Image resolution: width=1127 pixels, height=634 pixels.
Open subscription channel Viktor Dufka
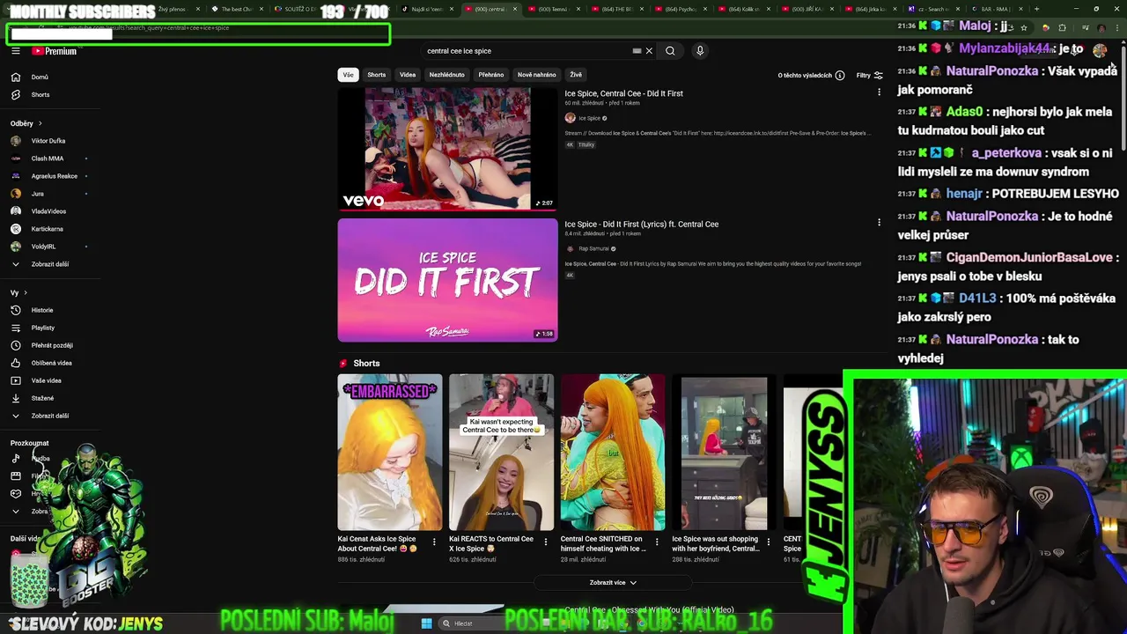point(48,141)
